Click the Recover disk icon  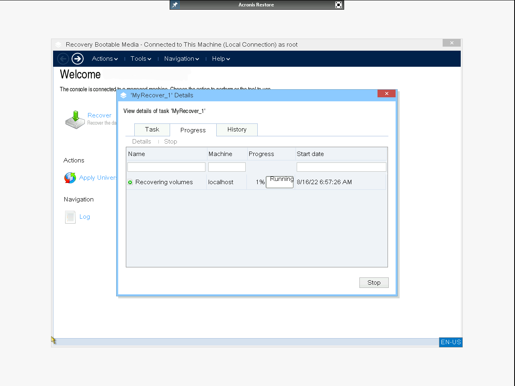click(x=75, y=119)
